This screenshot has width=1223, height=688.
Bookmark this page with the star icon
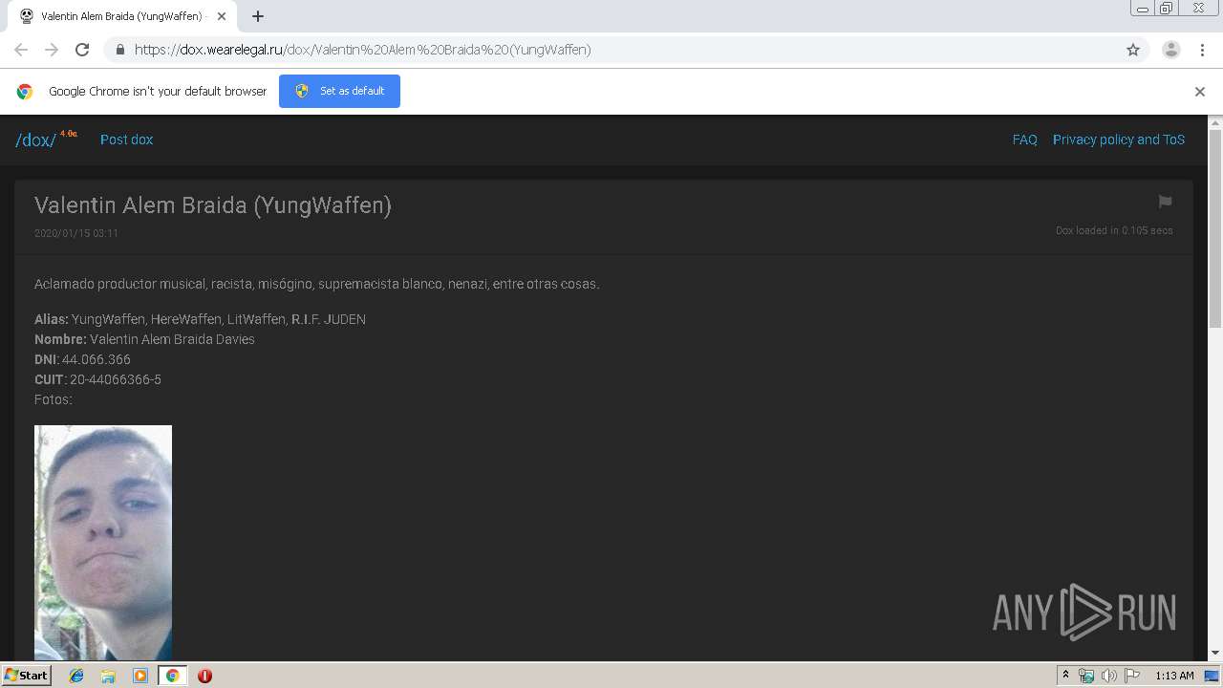tap(1133, 50)
